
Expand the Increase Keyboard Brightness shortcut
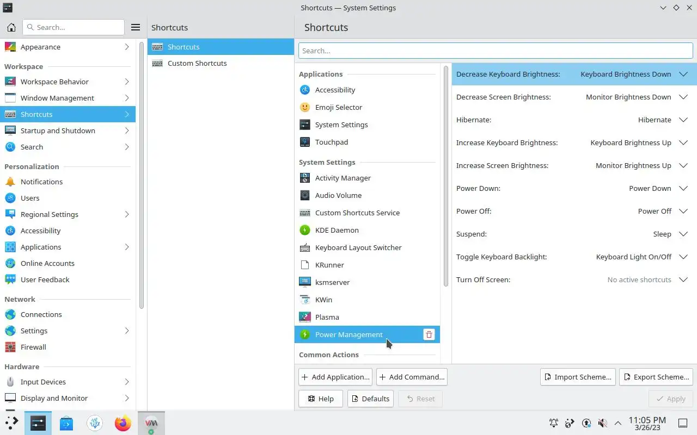point(683,142)
